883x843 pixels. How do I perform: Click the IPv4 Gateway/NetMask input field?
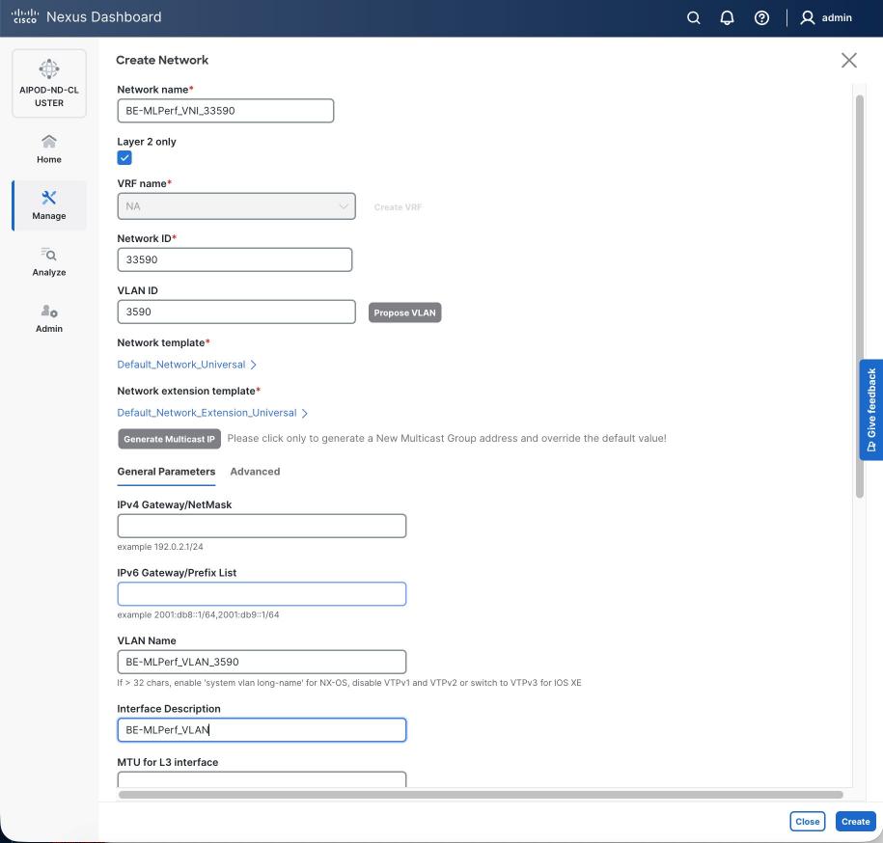point(262,525)
